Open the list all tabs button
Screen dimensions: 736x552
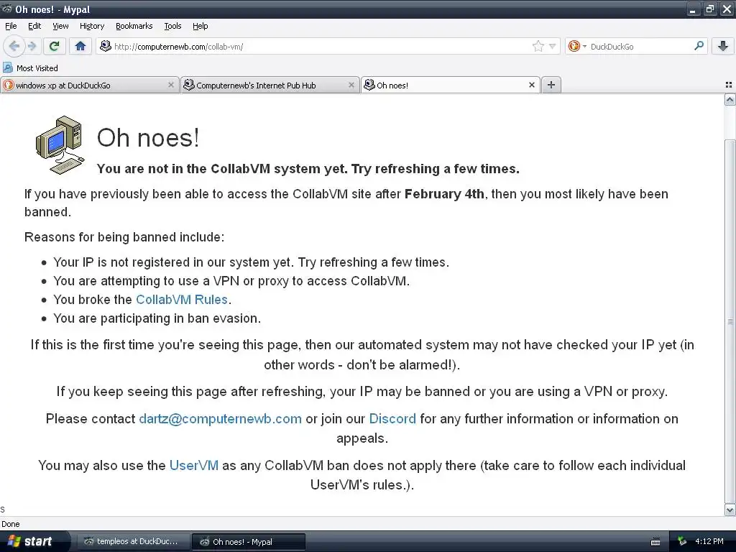tap(729, 85)
